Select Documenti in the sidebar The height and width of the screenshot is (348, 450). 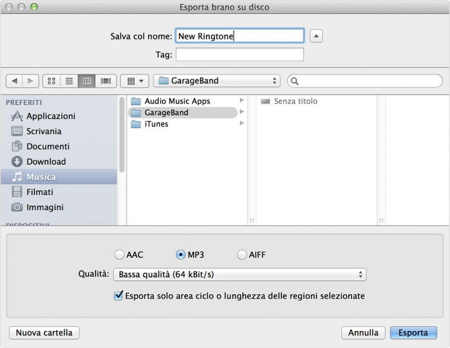click(x=48, y=146)
